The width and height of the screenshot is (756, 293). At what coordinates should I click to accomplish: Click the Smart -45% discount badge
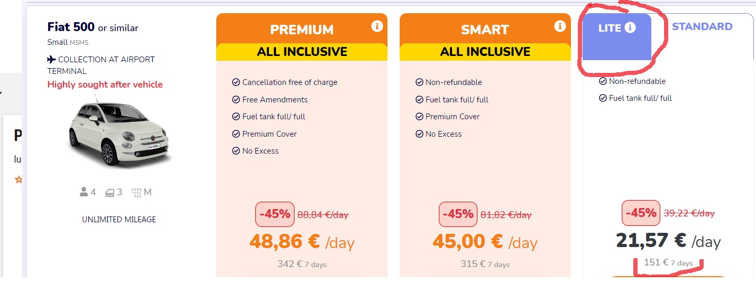(x=458, y=214)
